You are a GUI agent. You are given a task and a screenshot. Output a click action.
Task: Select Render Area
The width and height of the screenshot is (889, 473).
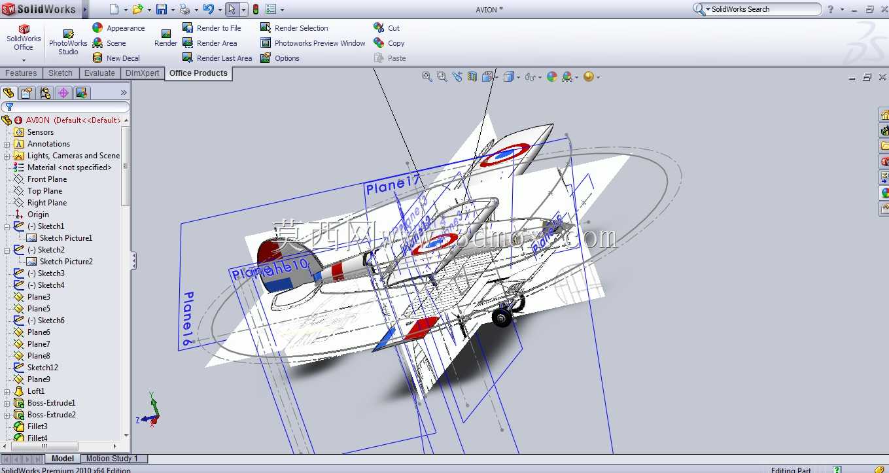[x=209, y=43]
